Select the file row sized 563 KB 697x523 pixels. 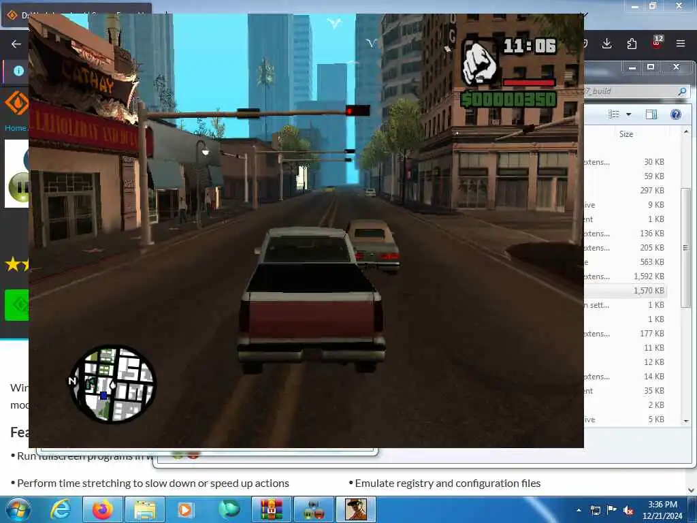coord(625,262)
